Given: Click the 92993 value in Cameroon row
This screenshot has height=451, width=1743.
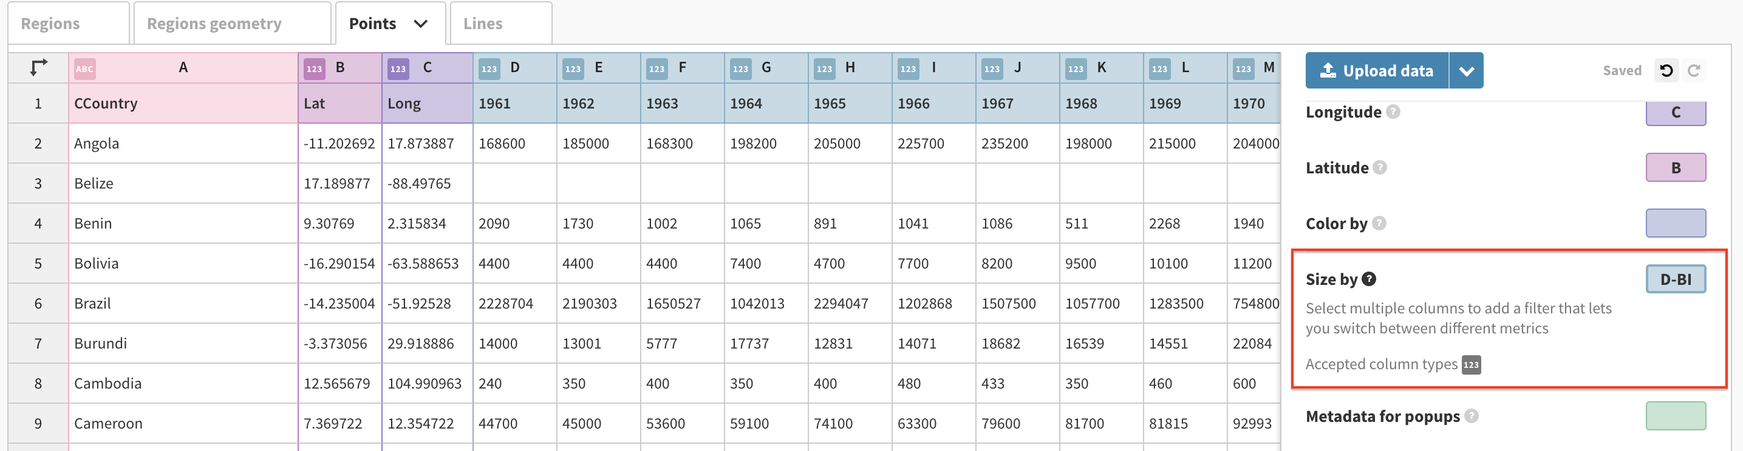Looking at the screenshot, I should click(1253, 423).
